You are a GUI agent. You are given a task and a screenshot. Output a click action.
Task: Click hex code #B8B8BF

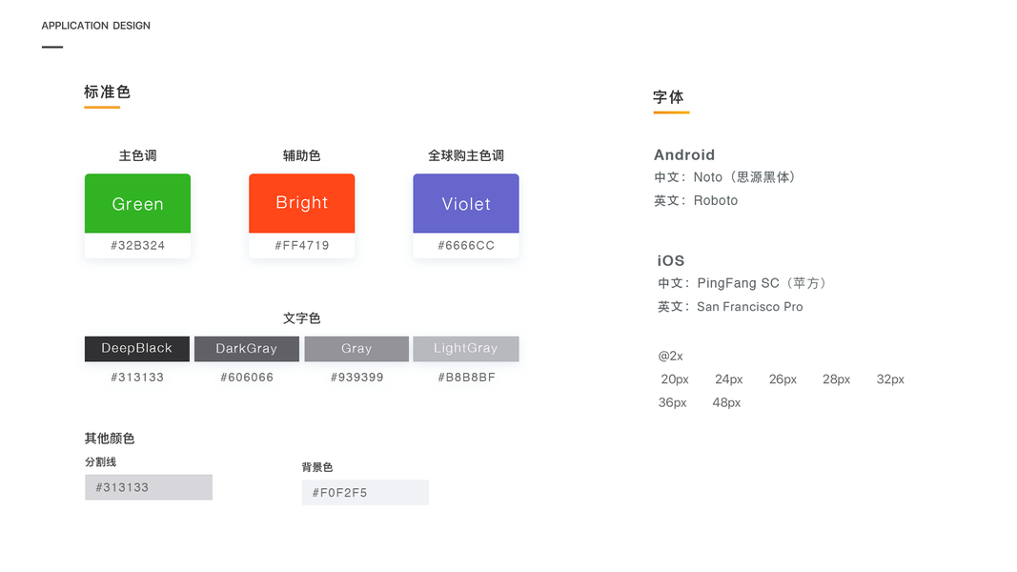coord(466,378)
